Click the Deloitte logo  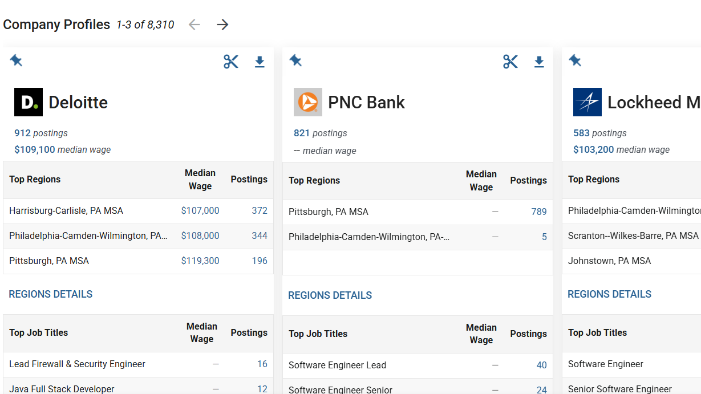coord(29,102)
